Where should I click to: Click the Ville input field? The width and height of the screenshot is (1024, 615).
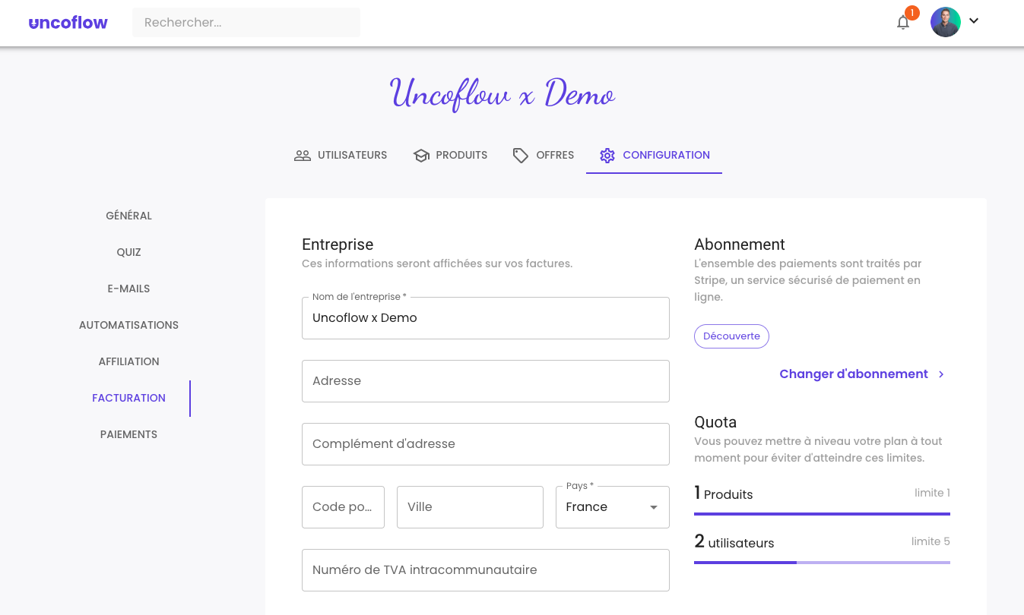[470, 507]
